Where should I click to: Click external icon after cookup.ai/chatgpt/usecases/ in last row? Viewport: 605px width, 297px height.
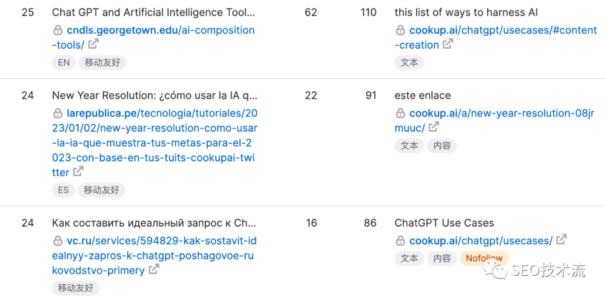click(561, 240)
